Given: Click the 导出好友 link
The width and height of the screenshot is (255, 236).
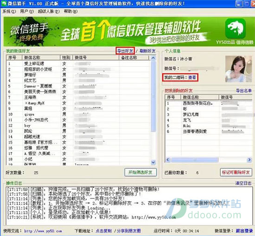Looking at the screenshot, I should [125, 51].
